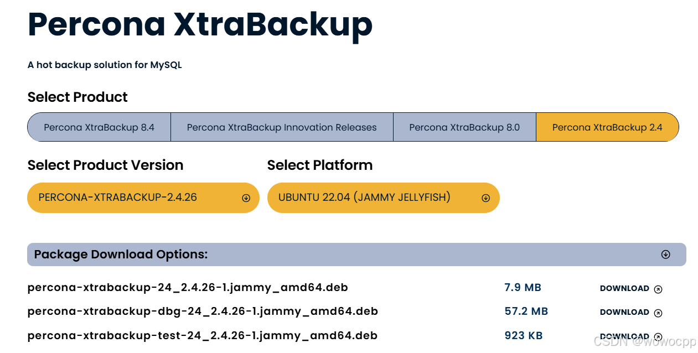This screenshot has height=353, width=698.
Task: Select the Percona XtraBackup 2.4 tab
Action: point(607,127)
